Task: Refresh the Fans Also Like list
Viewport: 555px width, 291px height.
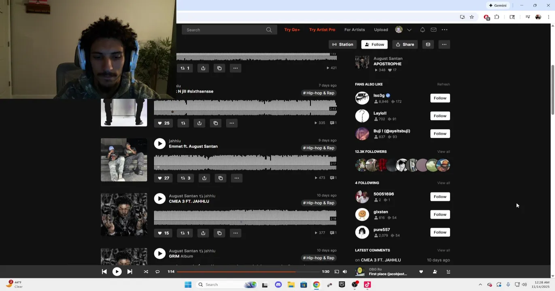Action: pos(443,84)
